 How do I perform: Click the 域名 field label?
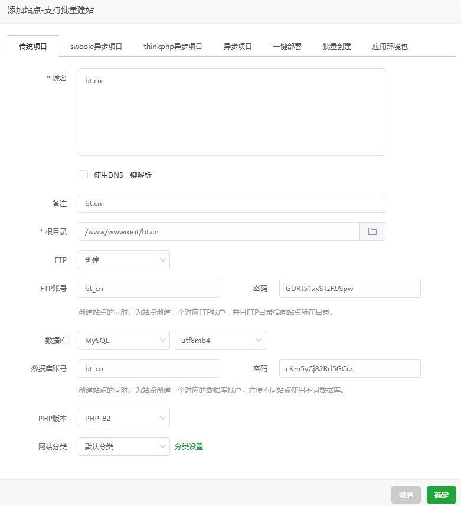[x=60, y=78]
